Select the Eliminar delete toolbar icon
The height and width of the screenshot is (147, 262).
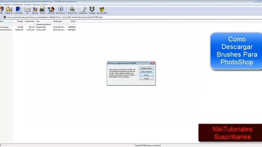(35, 10)
